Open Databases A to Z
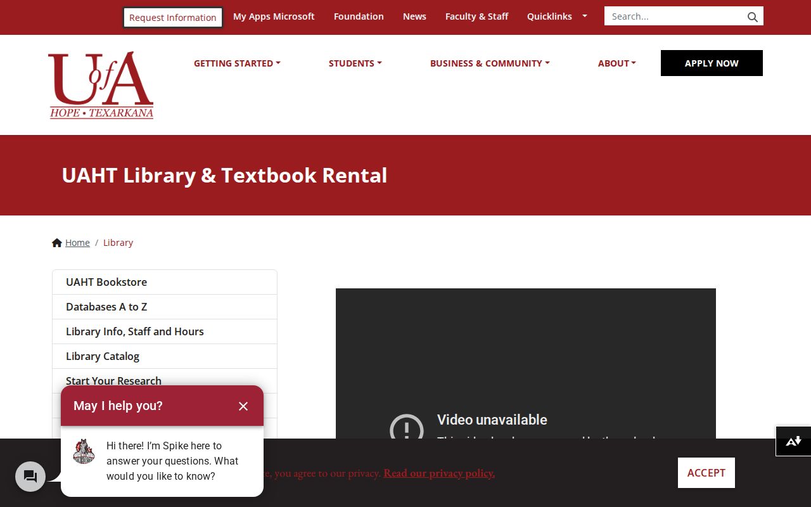 [165, 307]
